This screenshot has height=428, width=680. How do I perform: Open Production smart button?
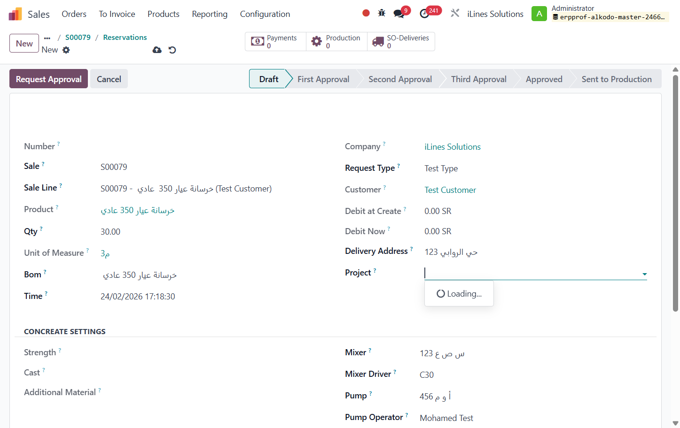(337, 41)
